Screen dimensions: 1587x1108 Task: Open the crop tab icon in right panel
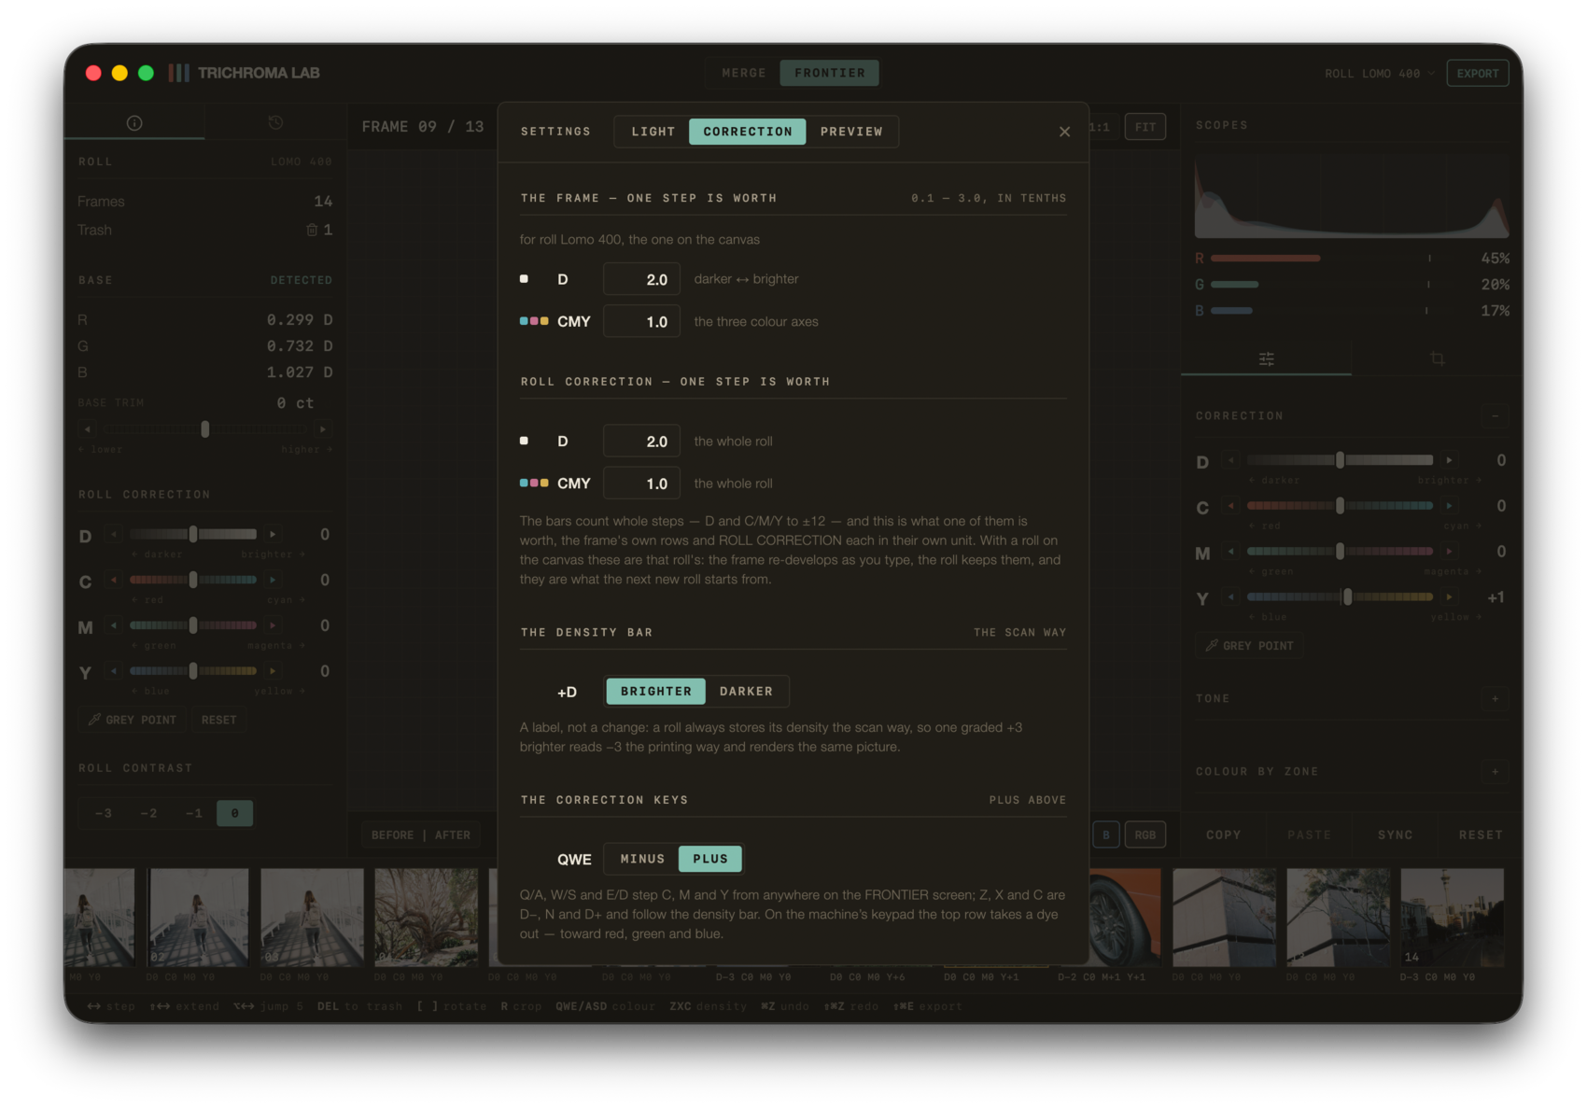(1437, 358)
